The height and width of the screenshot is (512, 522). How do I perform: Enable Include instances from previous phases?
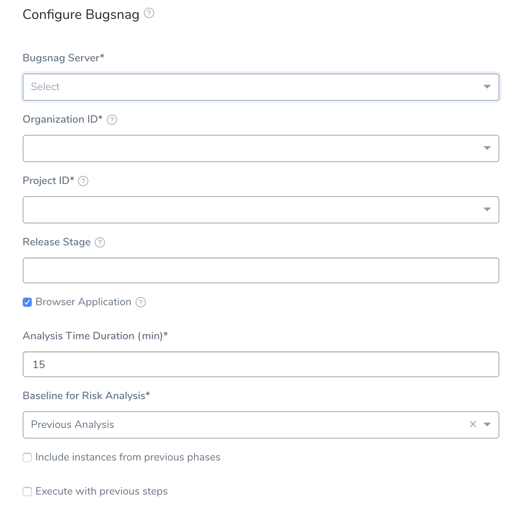[x=27, y=457]
